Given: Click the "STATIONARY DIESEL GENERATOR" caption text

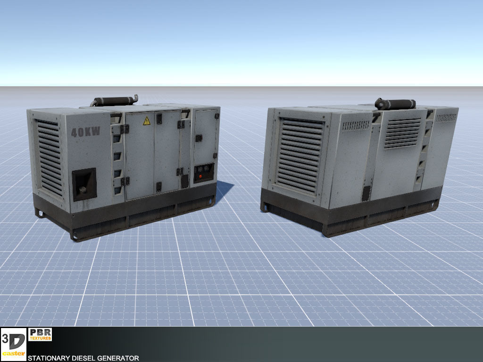Looking at the screenshot, I should [83, 358].
